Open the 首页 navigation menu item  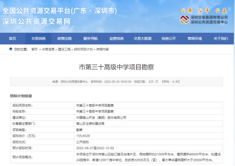click(12, 39)
